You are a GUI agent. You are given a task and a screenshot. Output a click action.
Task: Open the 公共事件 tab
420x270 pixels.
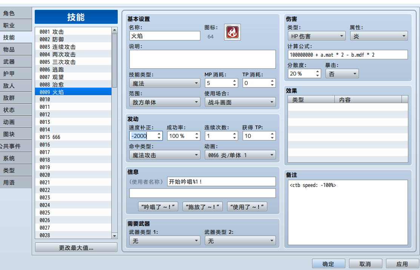pyautogui.click(x=15, y=146)
